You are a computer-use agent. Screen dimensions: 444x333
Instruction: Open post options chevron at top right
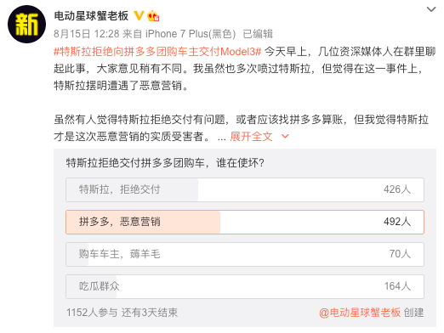pyautogui.click(x=431, y=9)
